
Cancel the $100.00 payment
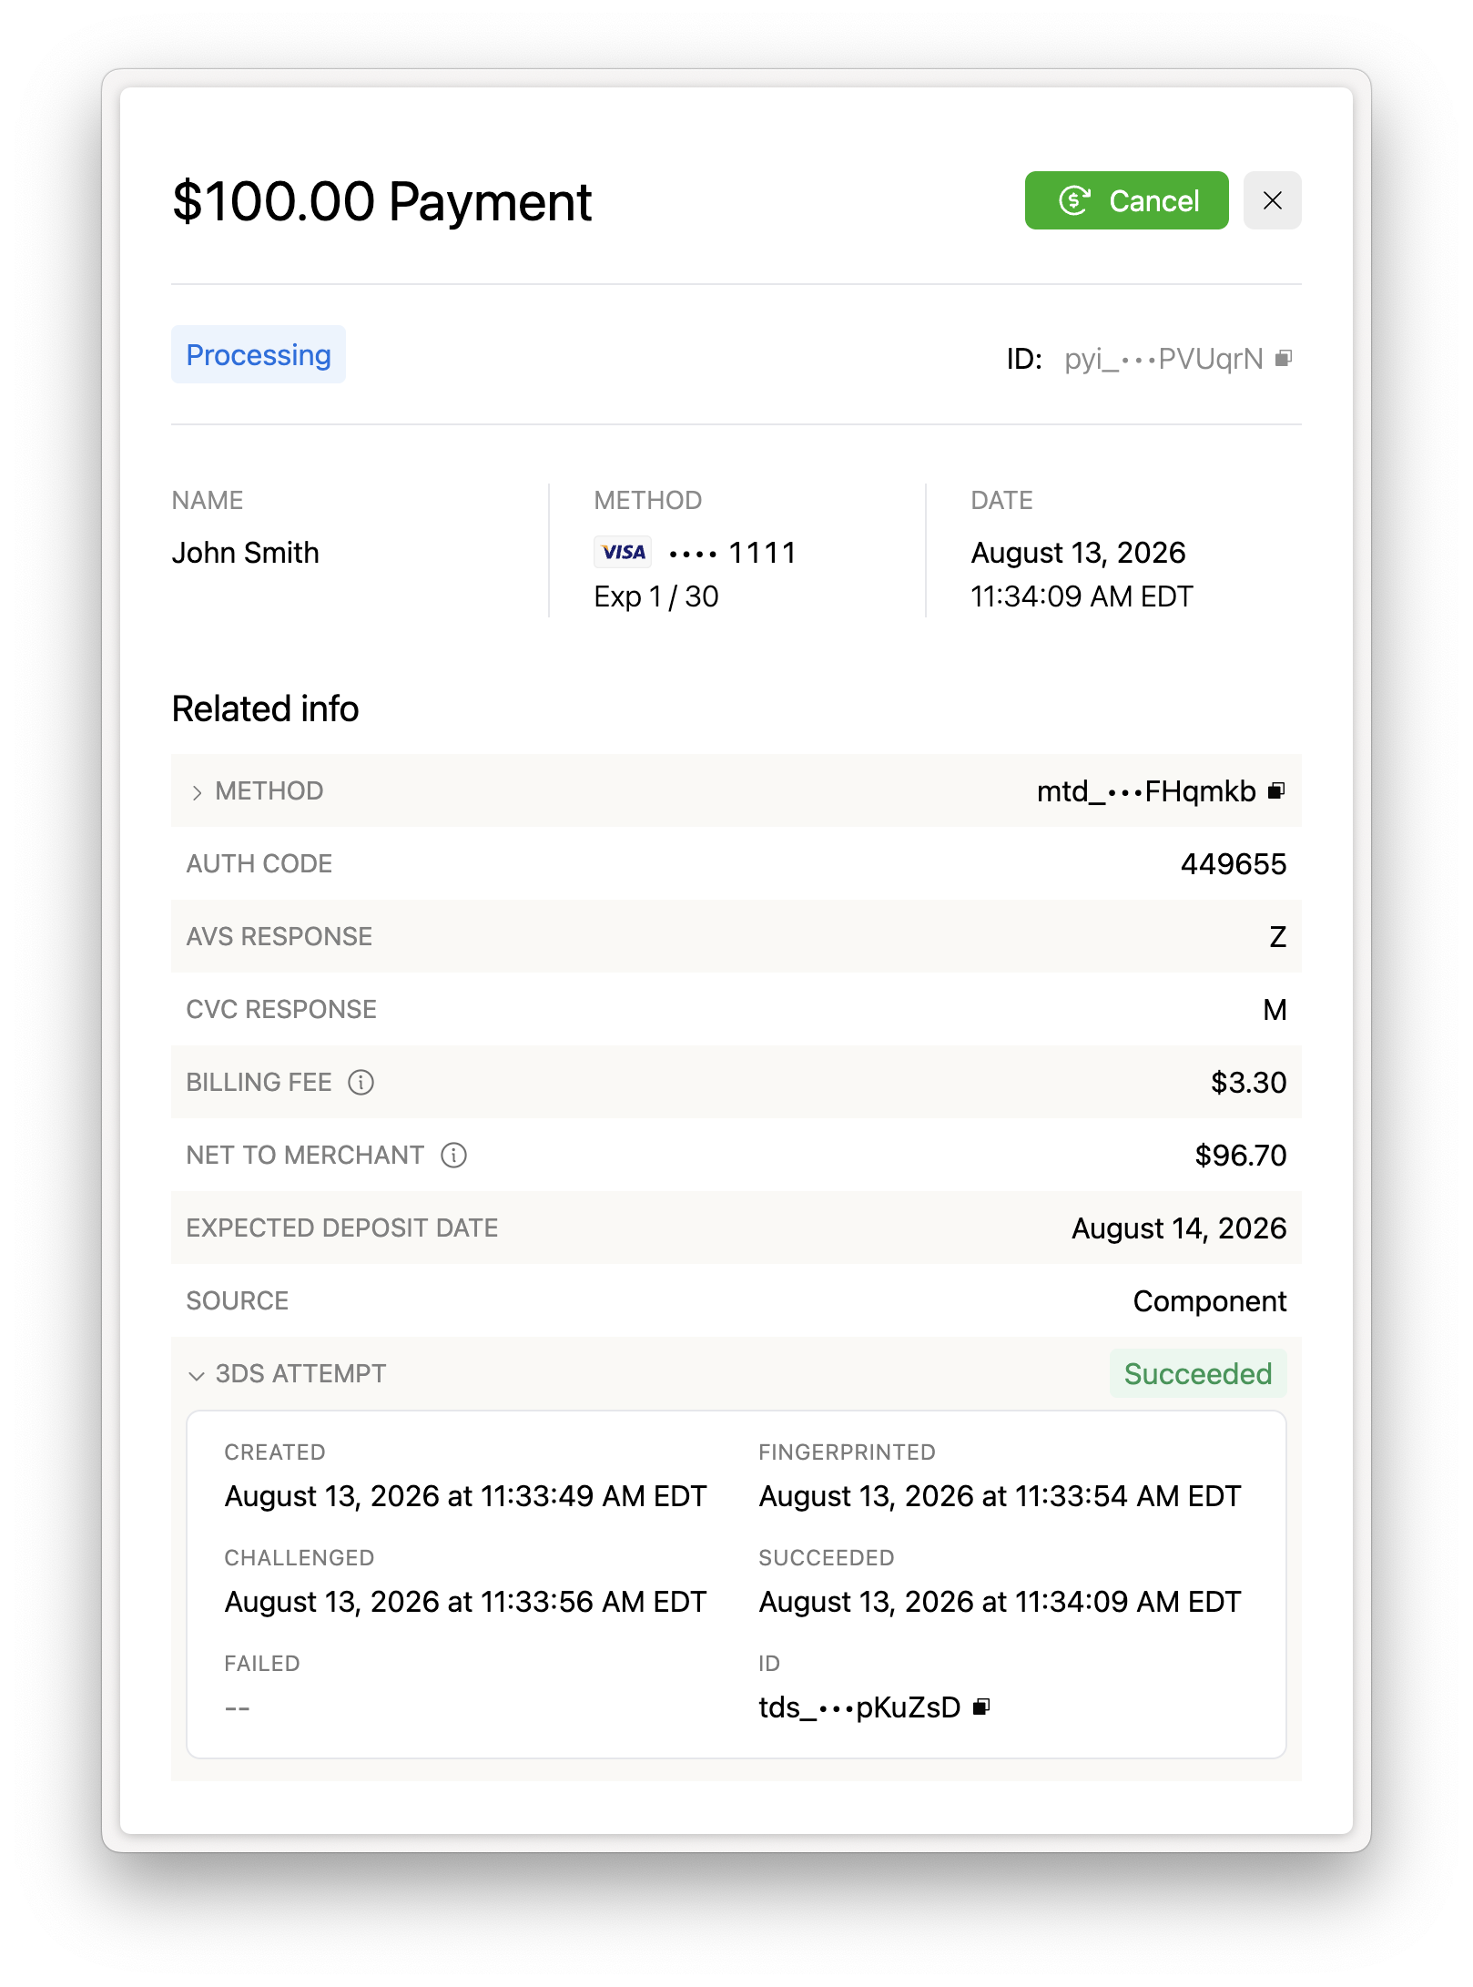1127,201
